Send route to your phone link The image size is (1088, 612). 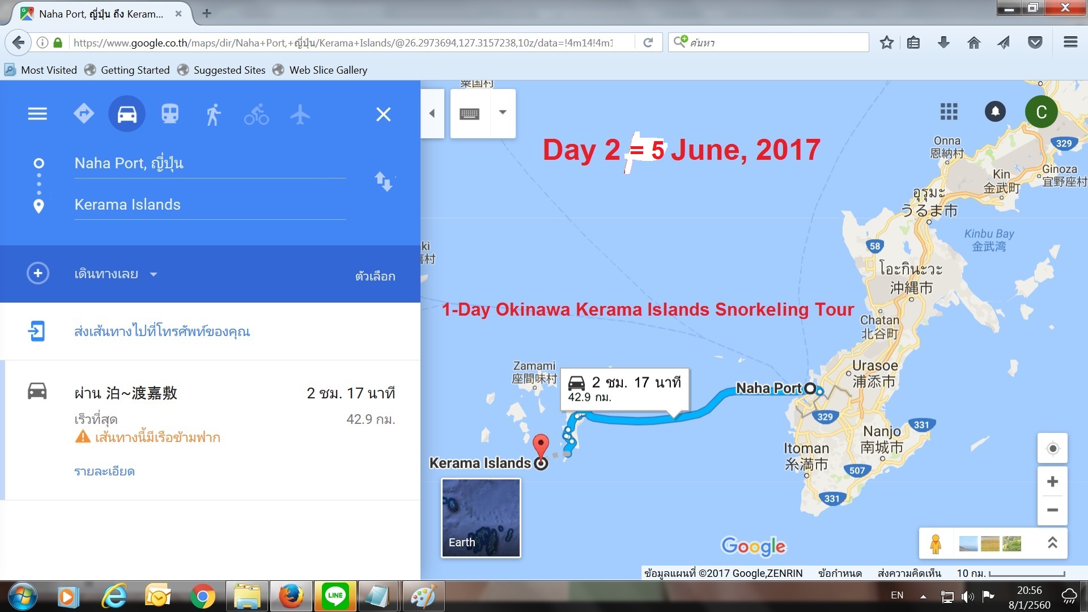(162, 331)
